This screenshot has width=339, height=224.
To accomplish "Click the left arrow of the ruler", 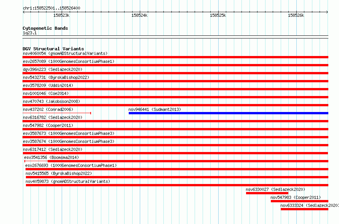I will [24, 12].
